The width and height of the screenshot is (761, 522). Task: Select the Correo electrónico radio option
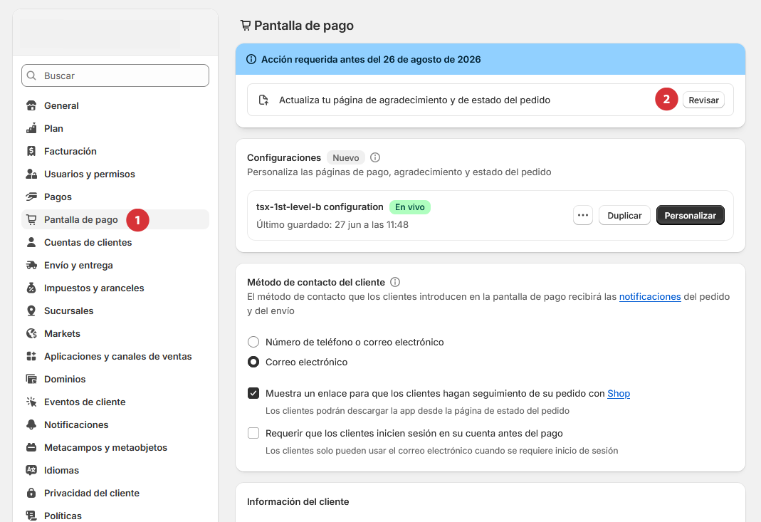tap(253, 362)
